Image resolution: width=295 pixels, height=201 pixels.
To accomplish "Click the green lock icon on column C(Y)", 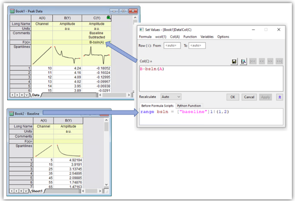I will tap(109, 17).
